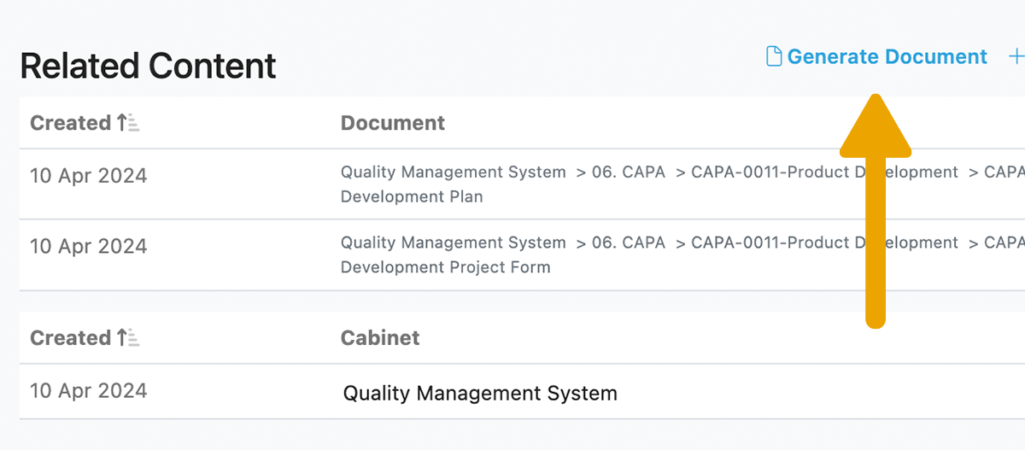This screenshot has width=1025, height=450.
Task: Click the plus icon right of Generate Document
Action: pos(1016,57)
